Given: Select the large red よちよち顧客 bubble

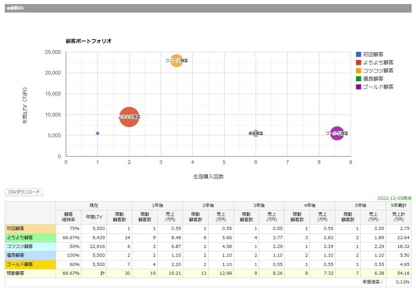Looking at the screenshot, I should (129, 117).
